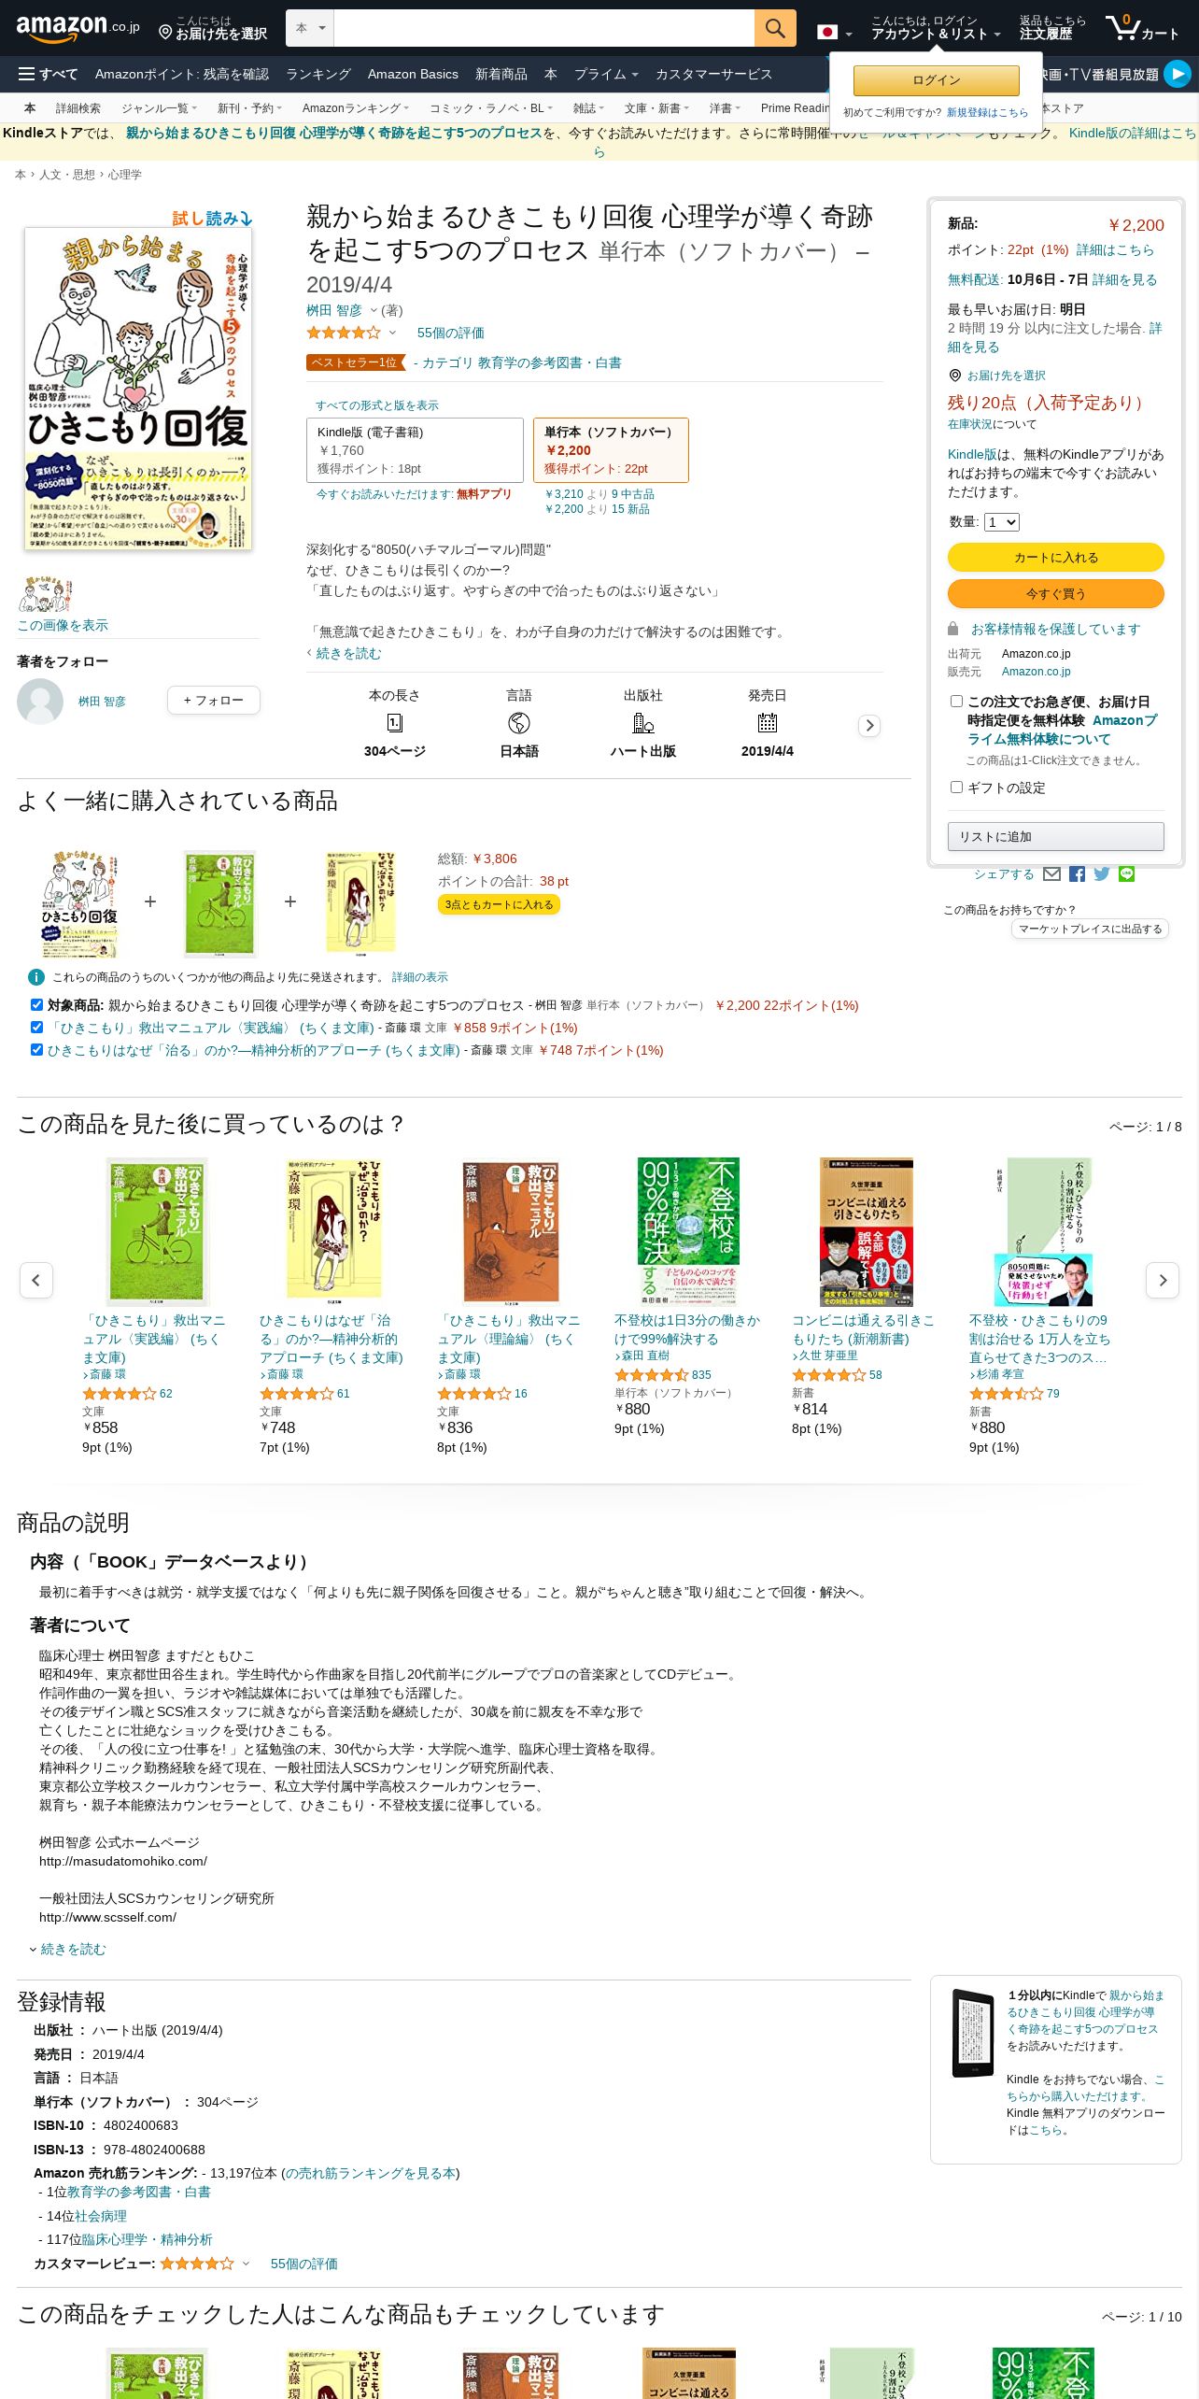The image size is (1199, 2399).
Task: Open the ランキング navigation item
Action: click(x=318, y=74)
